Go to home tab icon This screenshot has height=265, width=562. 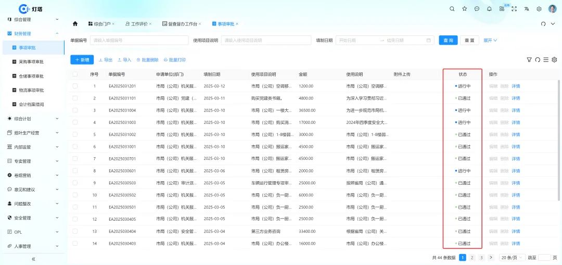tap(75, 23)
